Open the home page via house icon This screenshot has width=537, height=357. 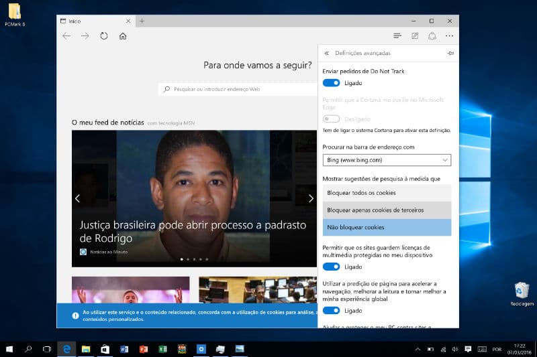(123, 36)
